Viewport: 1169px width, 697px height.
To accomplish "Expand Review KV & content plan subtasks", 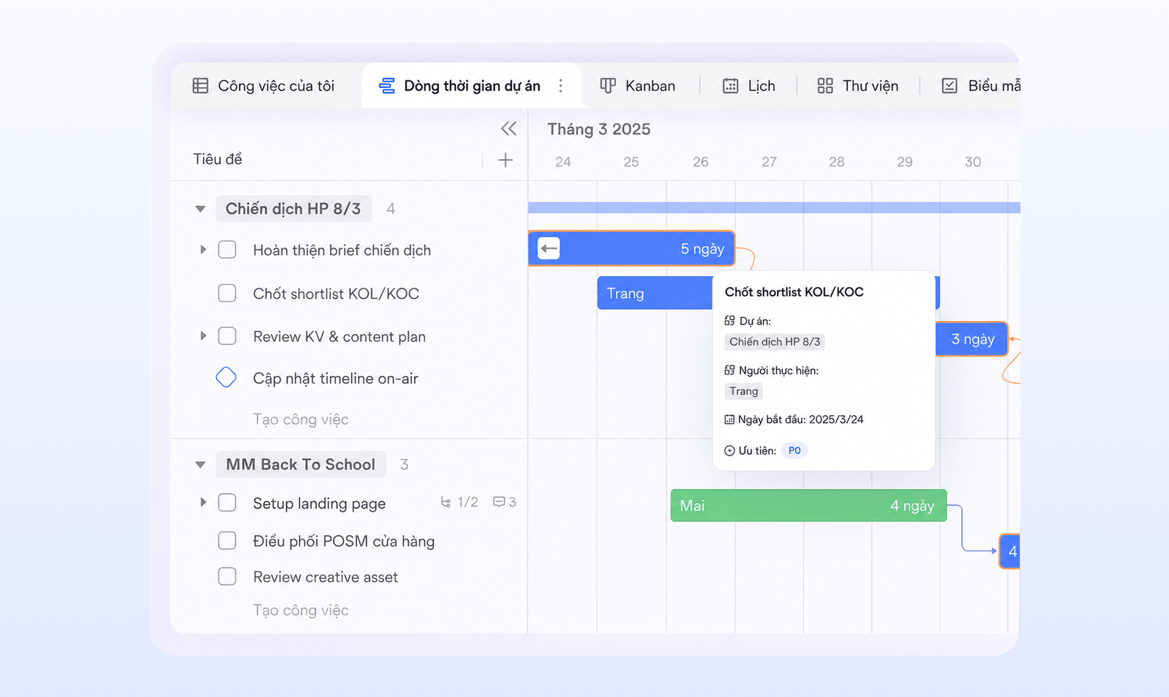I will (203, 336).
